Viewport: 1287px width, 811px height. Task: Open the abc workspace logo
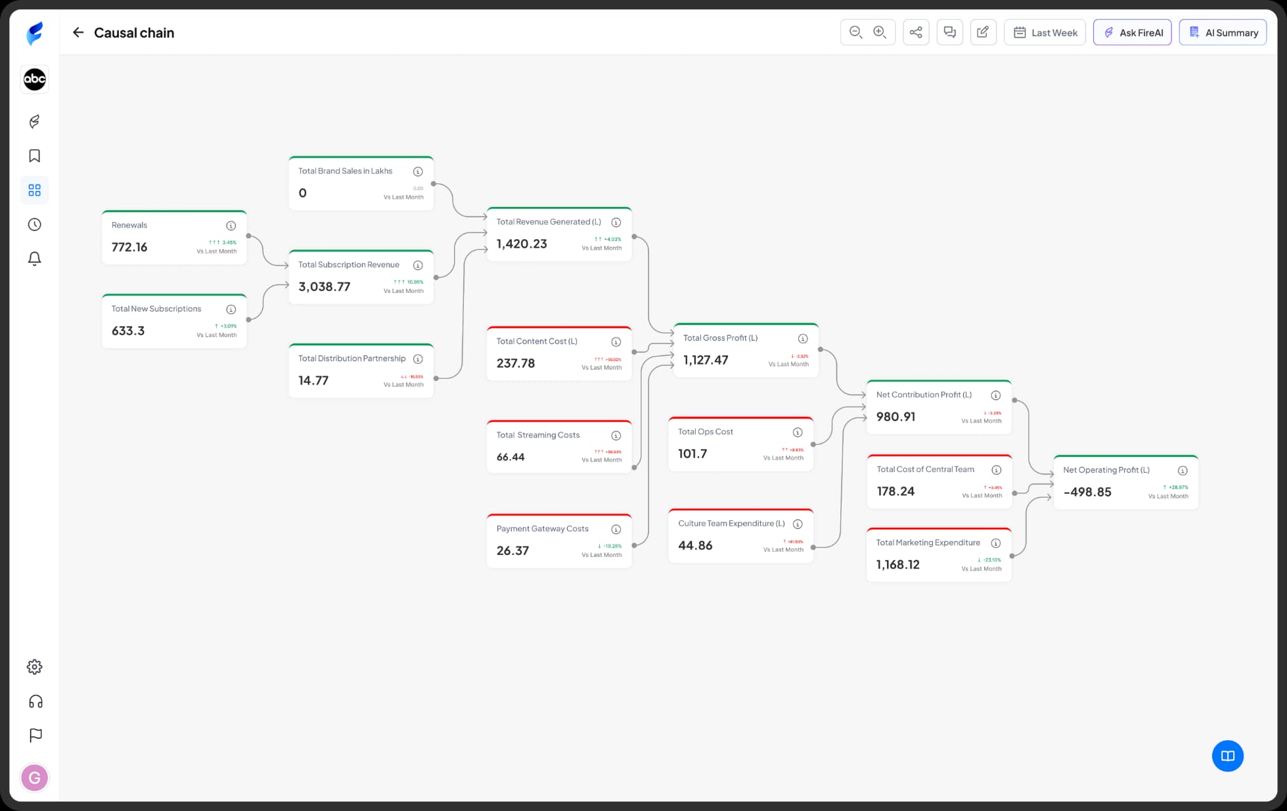pos(34,79)
